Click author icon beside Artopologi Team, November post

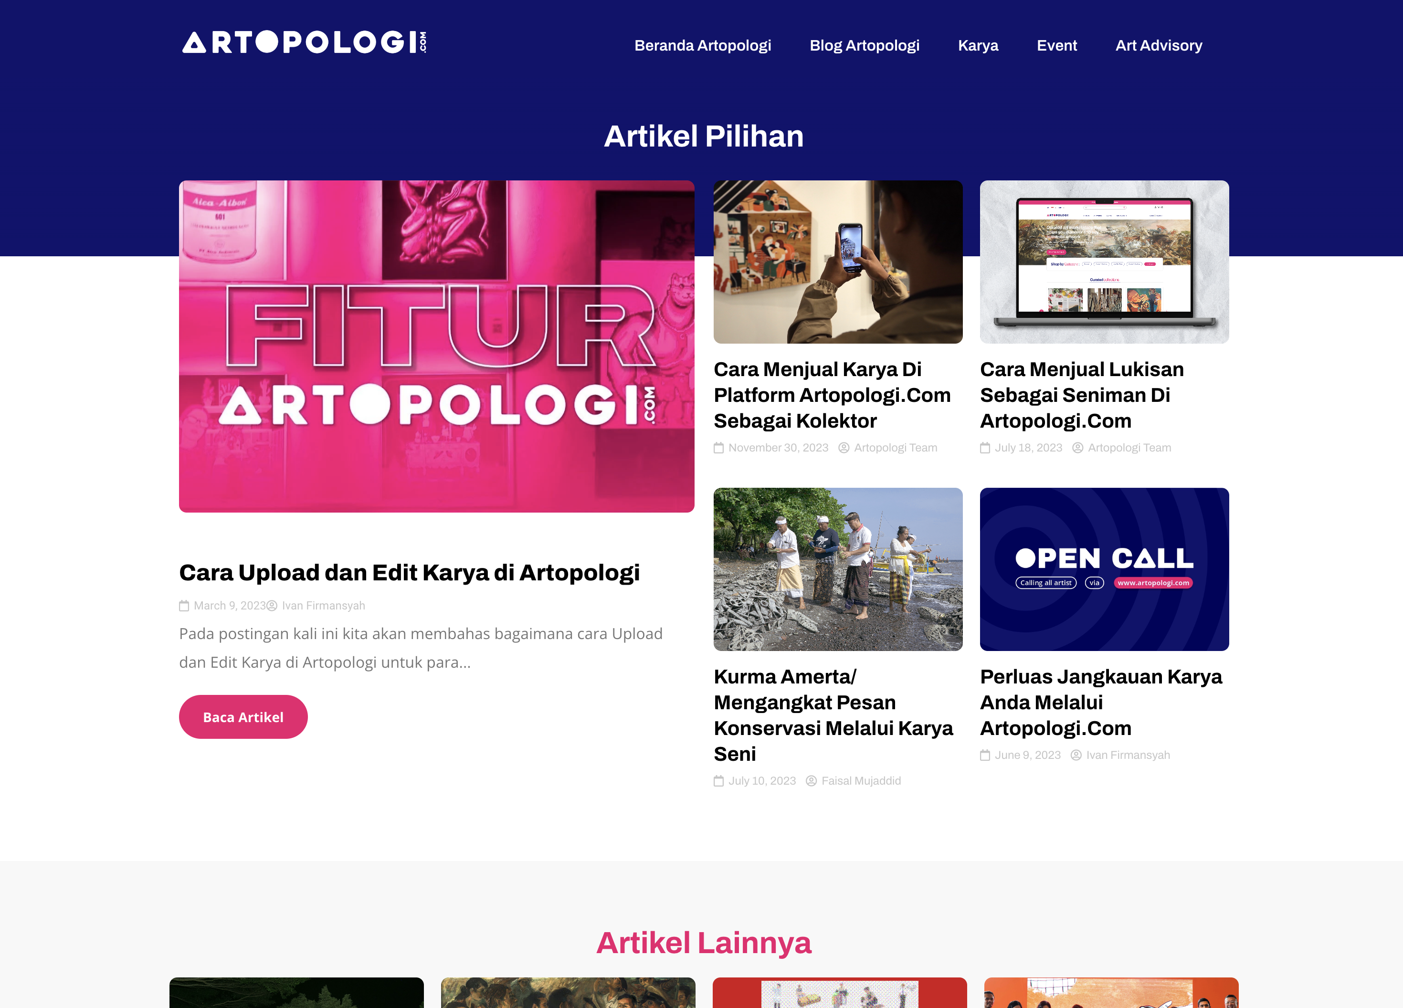coord(844,448)
